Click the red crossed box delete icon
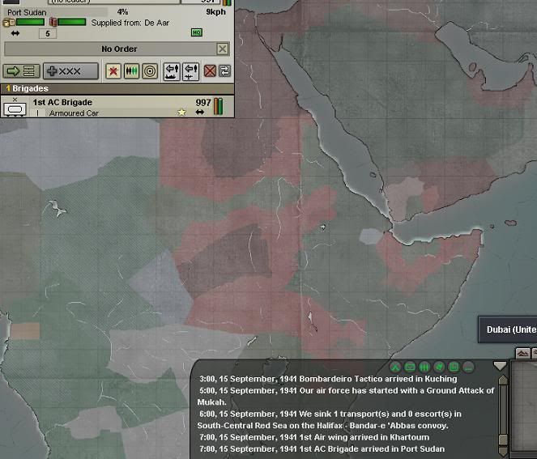Viewport: 537px width, 459px height. coord(210,71)
